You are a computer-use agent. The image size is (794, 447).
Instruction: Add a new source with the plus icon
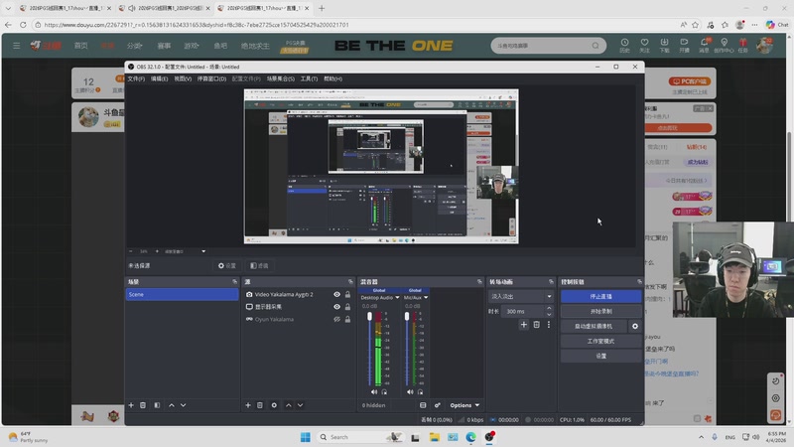click(248, 405)
